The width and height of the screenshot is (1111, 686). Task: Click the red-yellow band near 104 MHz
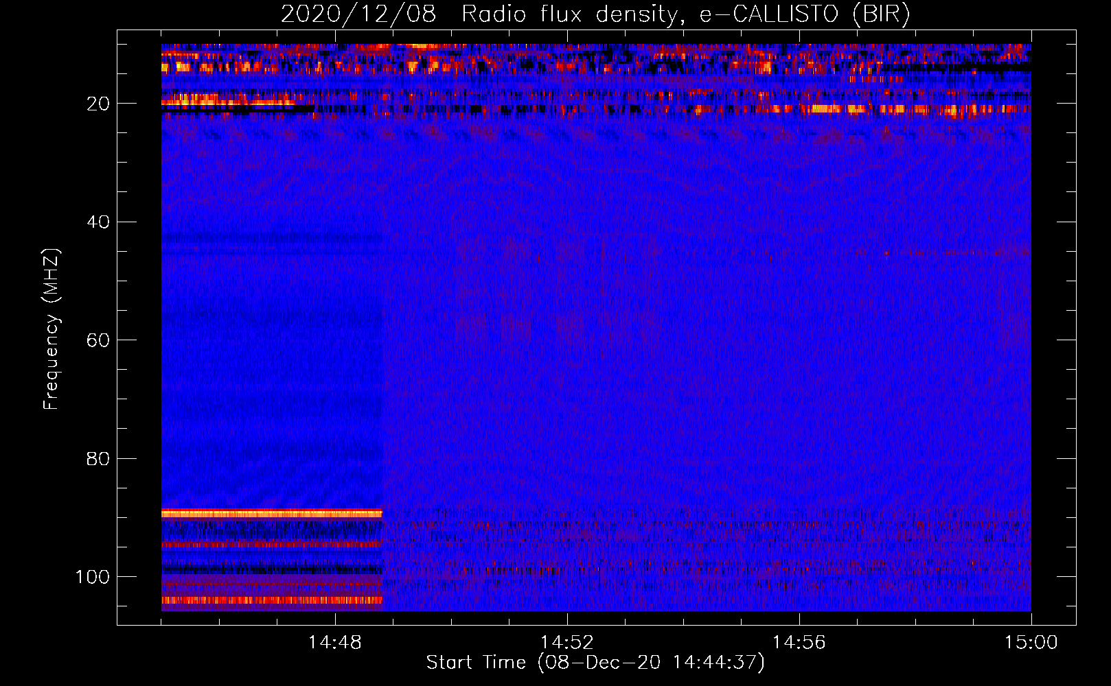[272, 600]
